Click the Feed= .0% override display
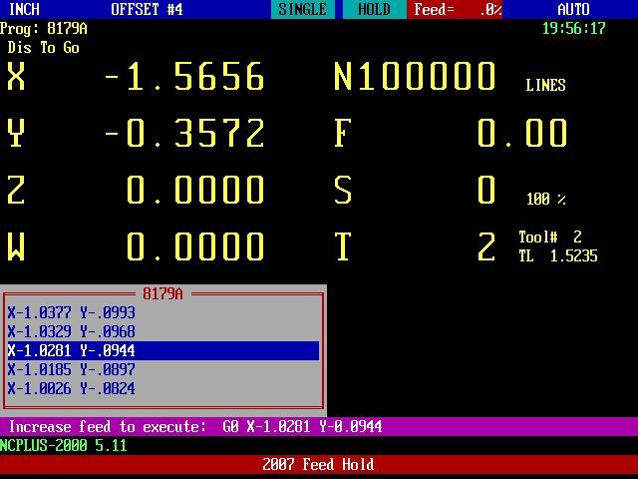 point(455,9)
